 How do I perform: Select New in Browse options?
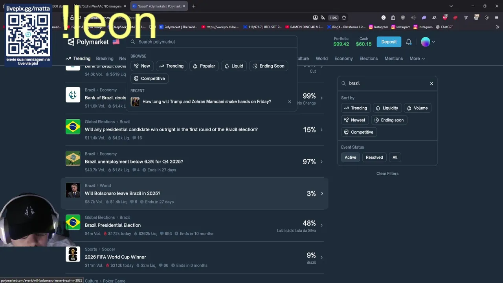click(x=142, y=66)
